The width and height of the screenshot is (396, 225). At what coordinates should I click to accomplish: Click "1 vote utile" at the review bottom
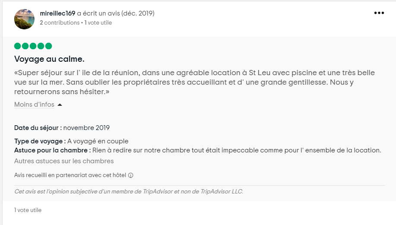tap(28, 210)
